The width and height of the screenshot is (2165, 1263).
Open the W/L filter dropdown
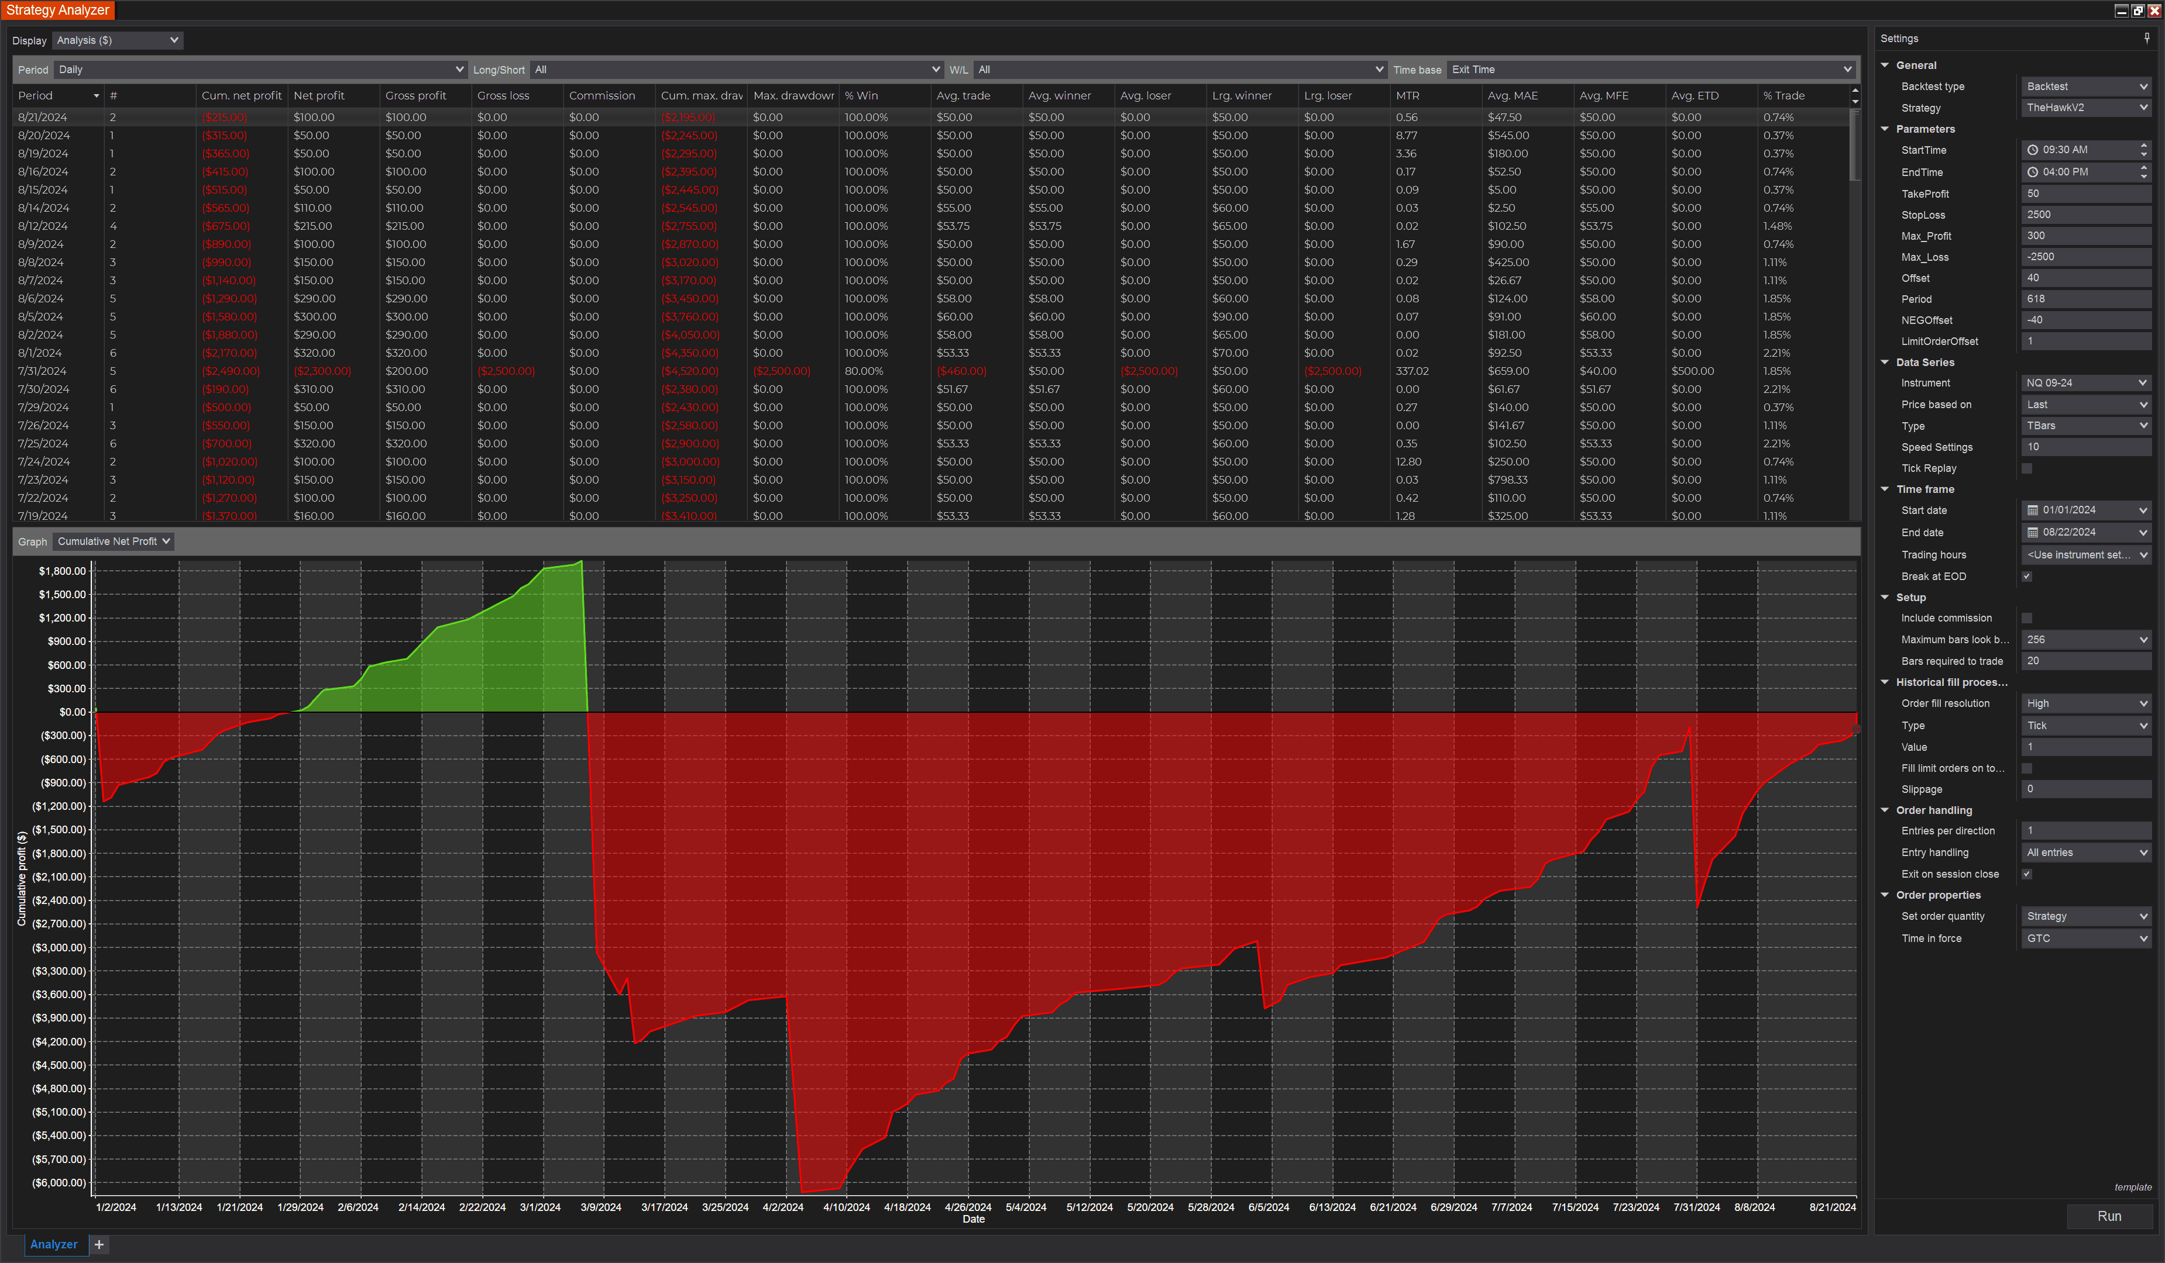(1180, 70)
